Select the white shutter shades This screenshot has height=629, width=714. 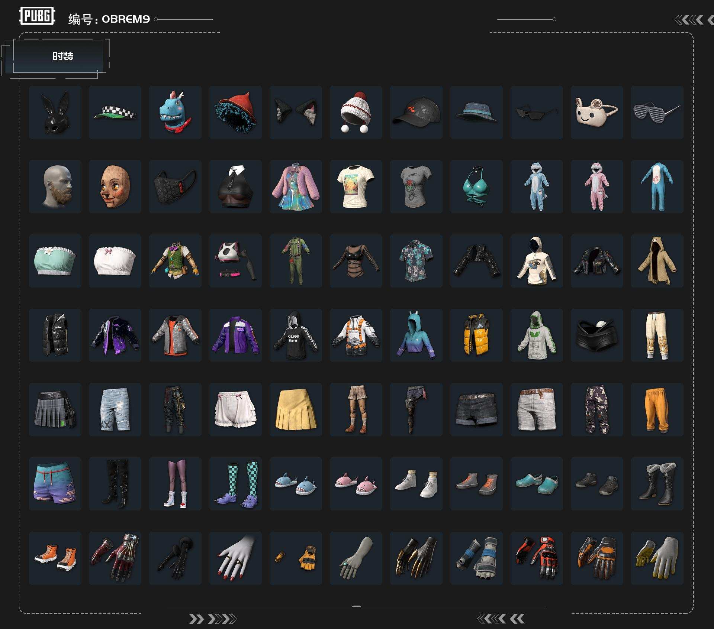(x=657, y=112)
